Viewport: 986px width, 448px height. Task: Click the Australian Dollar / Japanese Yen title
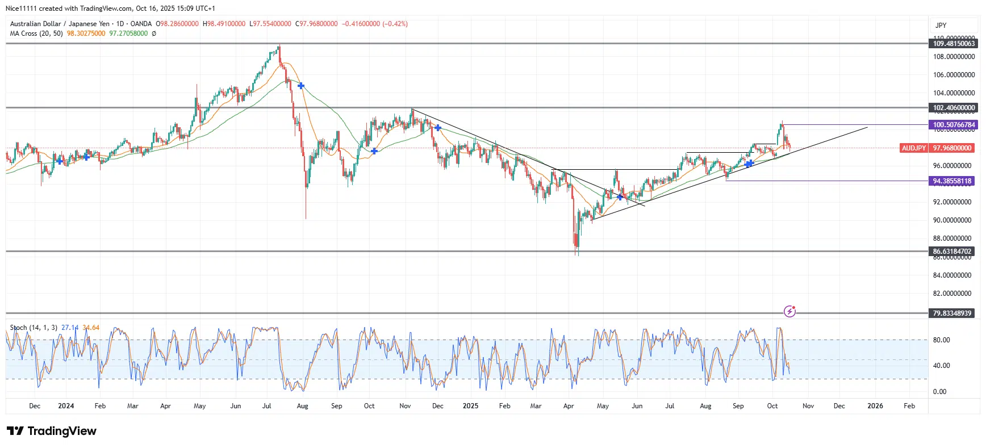pos(60,24)
